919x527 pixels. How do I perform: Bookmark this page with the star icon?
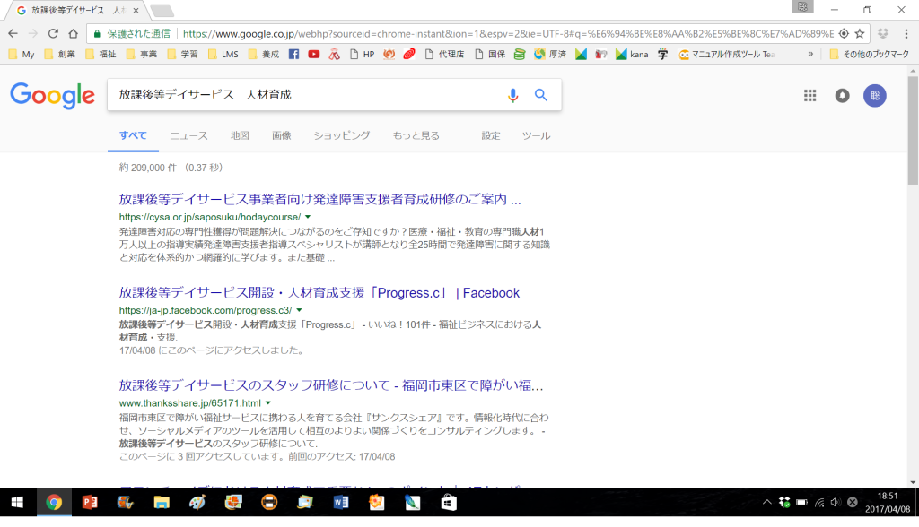pyautogui.click(x=860, y=34)
